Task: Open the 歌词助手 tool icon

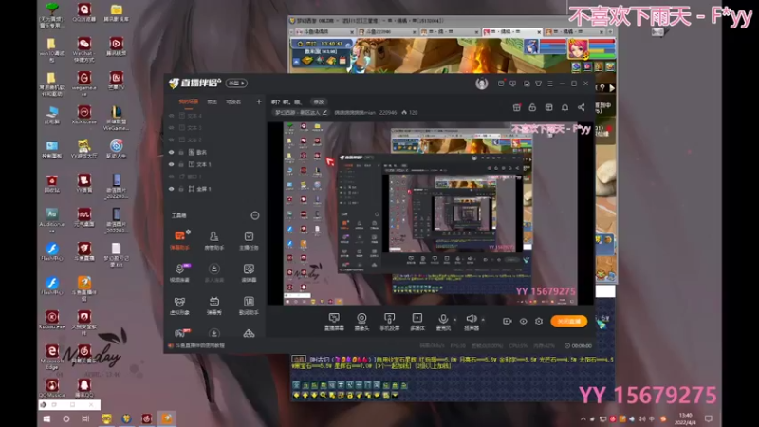Action: click(x=249, y=306)
